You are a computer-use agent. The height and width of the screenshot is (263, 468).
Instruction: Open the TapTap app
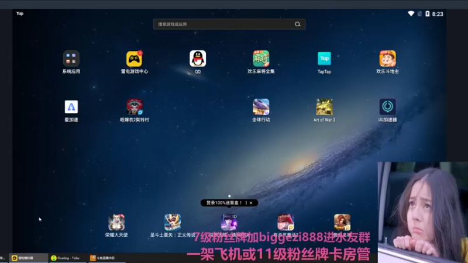pyautogui.click(x=324, y=58)
